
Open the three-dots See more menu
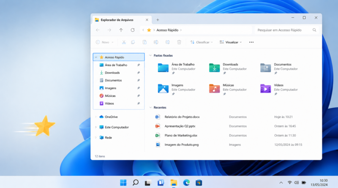click(x=251, y=42)
